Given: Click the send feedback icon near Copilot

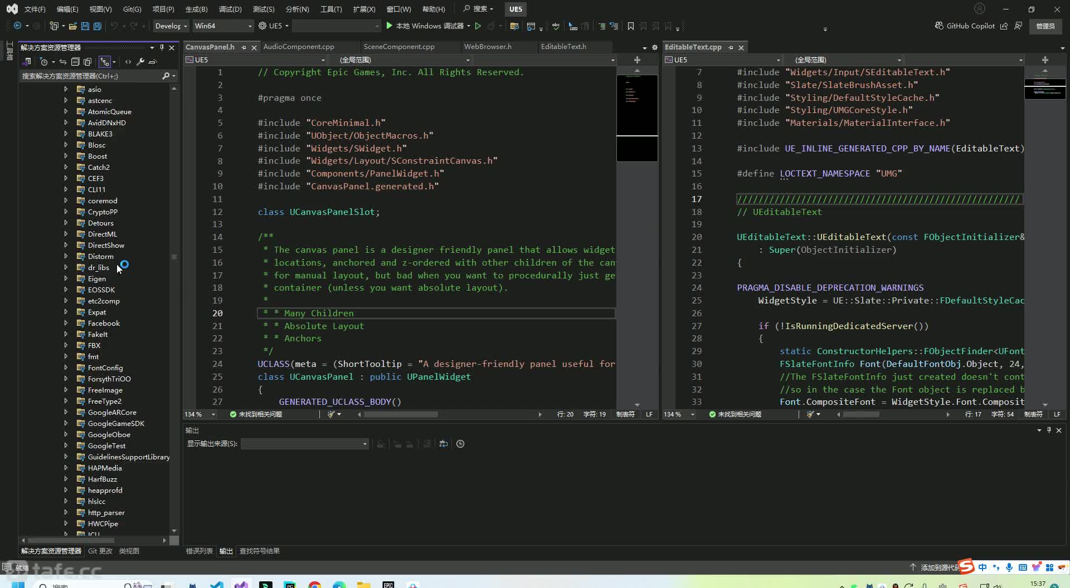Looking at the screenshot, I should click(x=1018, y=26).
